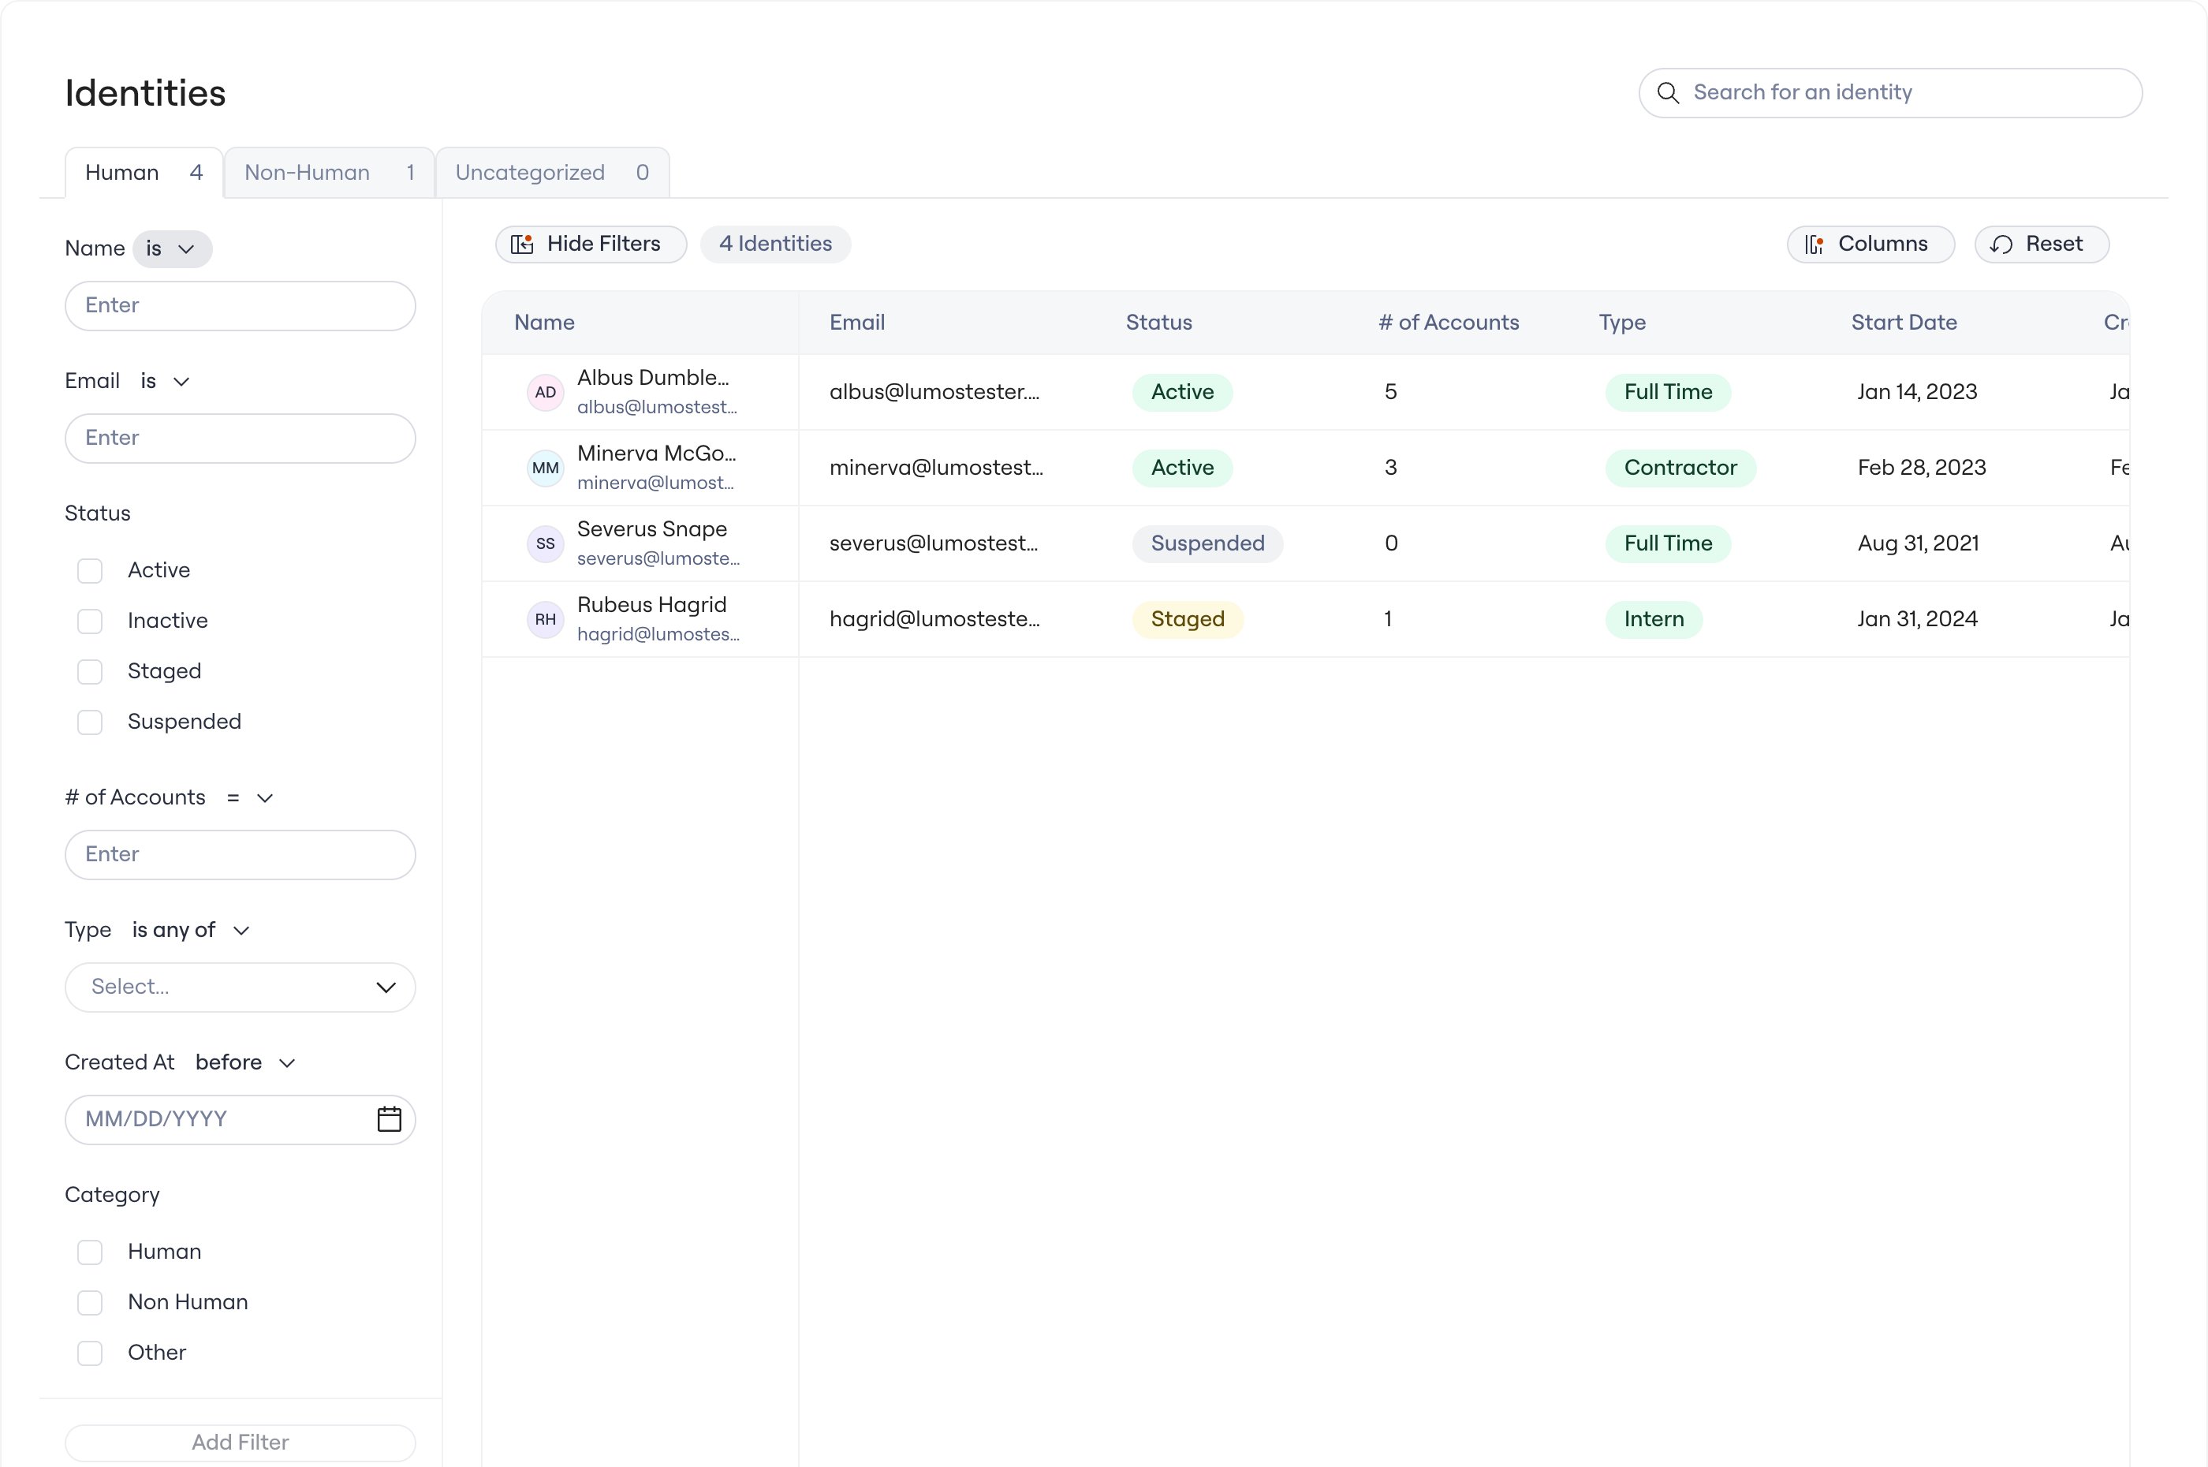This screenshot has width=2208, height=1467.
Task: Click the severus@lumostest... email cell
Action: (934, 543)
